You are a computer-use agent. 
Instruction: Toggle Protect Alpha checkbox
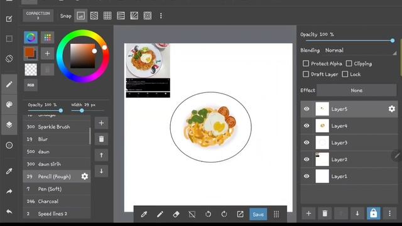tap(306, 63)
